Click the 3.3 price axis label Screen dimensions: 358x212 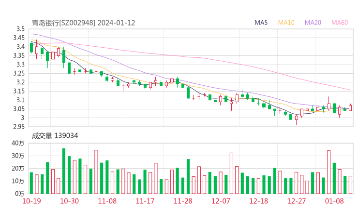(x=20, y=65)
